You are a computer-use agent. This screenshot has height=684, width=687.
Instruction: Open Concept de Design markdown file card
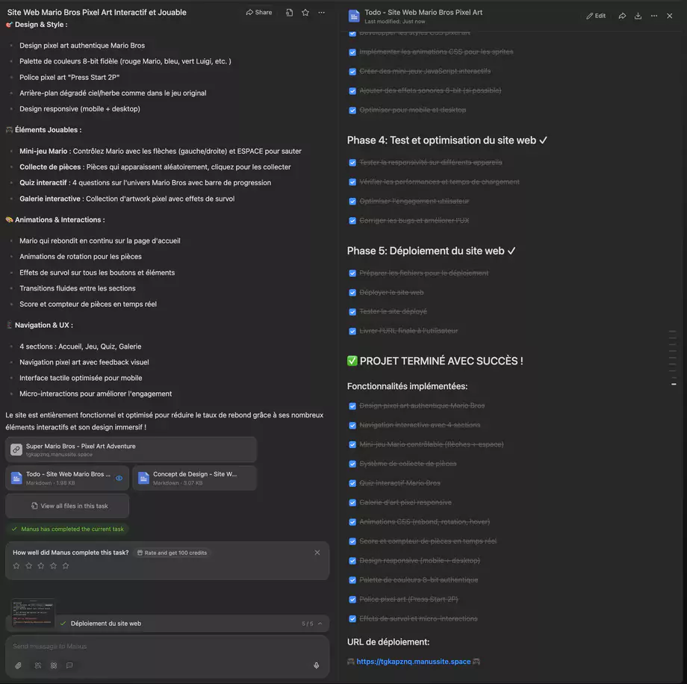(195, 478)
